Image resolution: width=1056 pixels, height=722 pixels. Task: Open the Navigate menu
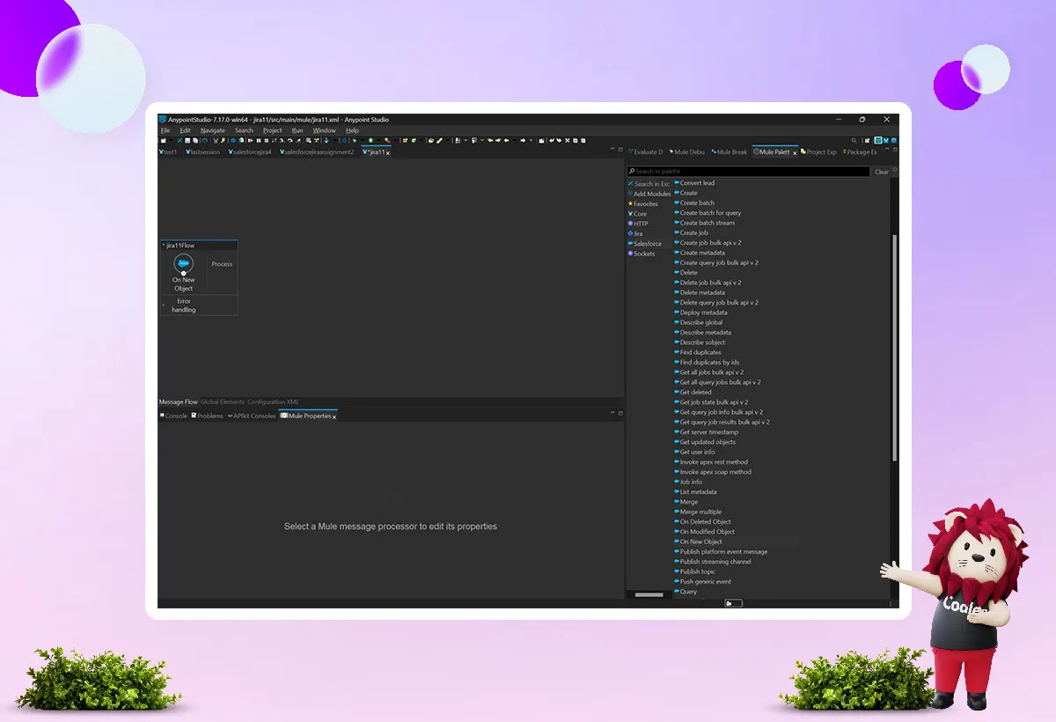tap(213, 130)
